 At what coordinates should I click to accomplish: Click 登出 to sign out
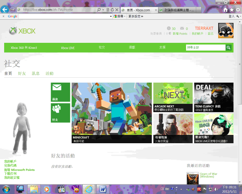pos(210,34)
